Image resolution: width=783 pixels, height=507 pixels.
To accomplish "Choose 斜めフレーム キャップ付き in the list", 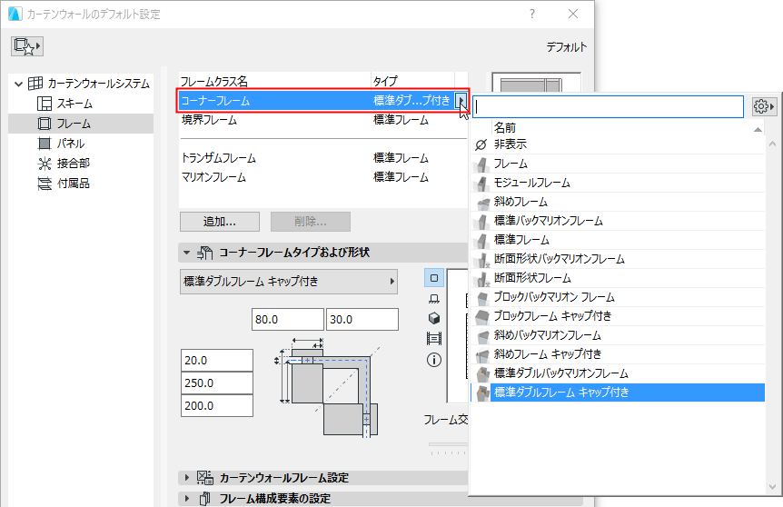I will (x=618, y=354).
